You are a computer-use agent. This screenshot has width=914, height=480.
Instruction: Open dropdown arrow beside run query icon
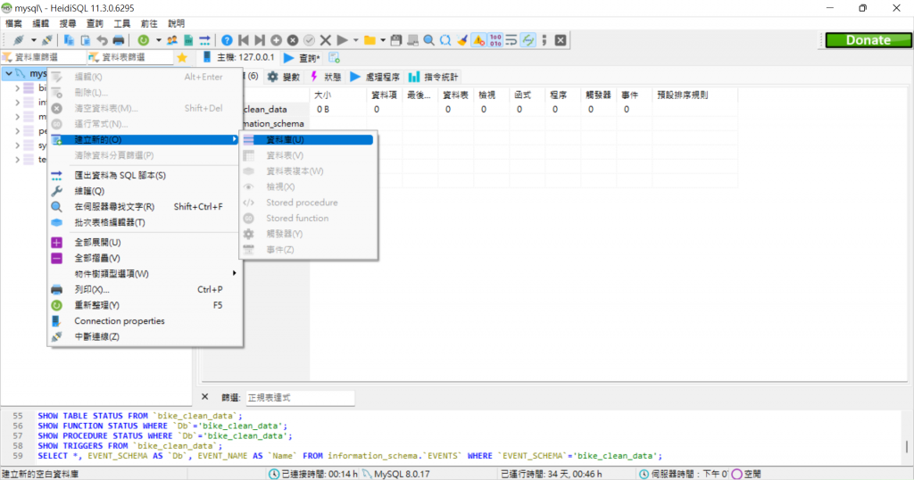355,40
